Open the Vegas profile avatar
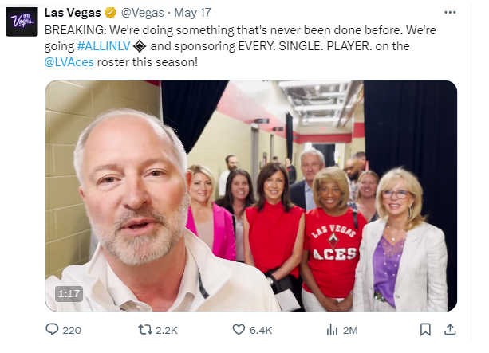Viewport: 489px width, 353px height. (21, 22)
